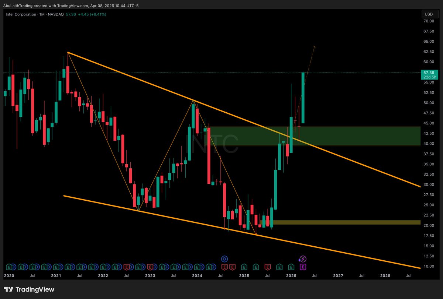This screenshot has height=299, width=443.
Task: Click the 2023 time axis label
Action: pos(150,275)
